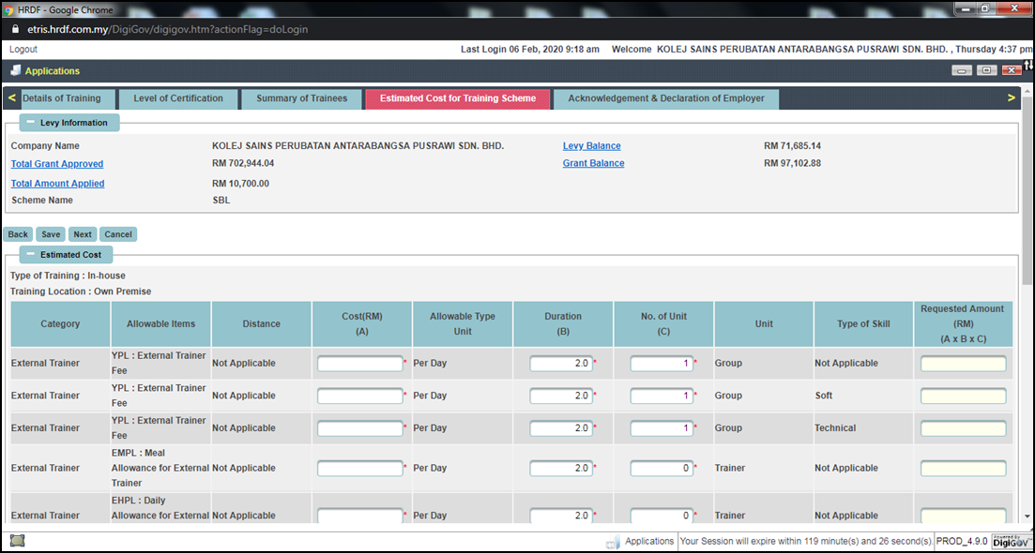The height and width of the screenshot is (553, 1035).
Task: Open the Levy Balance link
Action: click(591, 145)
